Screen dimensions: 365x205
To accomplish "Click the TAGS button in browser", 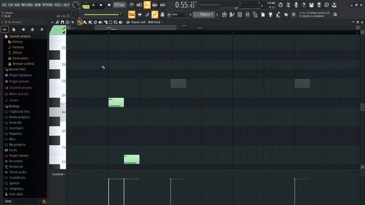I will point(8,202).
